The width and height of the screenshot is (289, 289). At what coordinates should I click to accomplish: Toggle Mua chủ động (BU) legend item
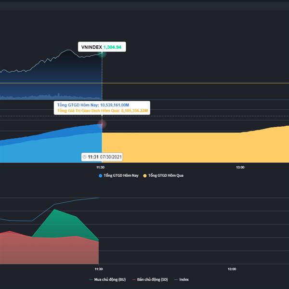coord(107,279)
